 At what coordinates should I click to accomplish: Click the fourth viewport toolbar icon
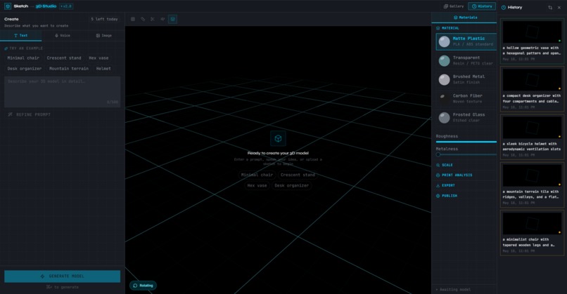click(x=163, y=19)
